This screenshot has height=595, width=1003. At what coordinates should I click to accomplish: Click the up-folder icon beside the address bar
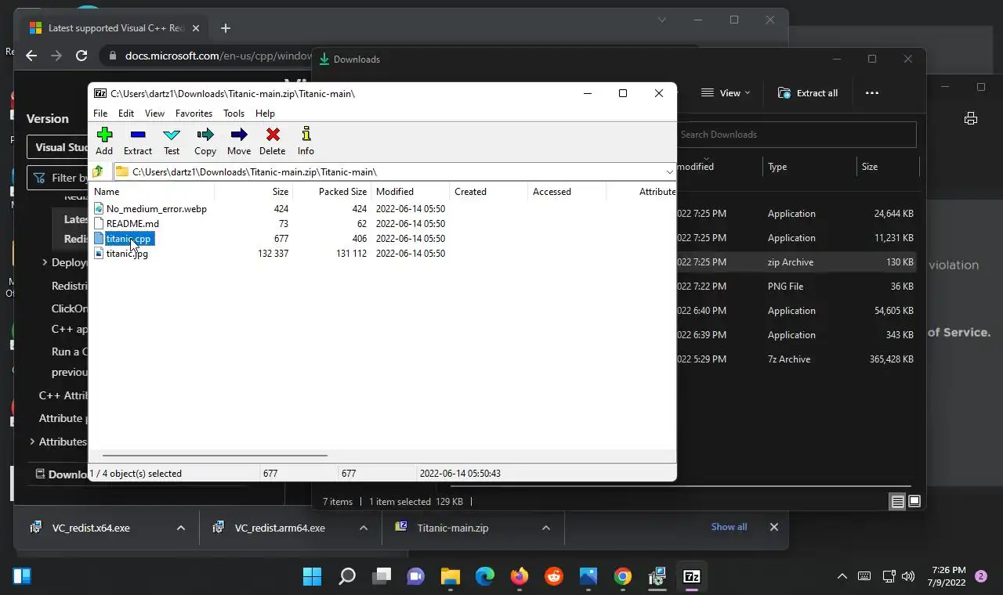click(x=98, y=171)
